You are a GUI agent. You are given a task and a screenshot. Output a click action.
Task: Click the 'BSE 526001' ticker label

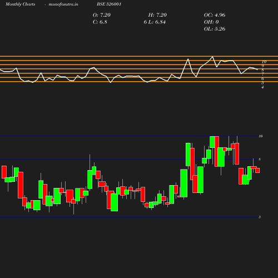click(109, 4)
